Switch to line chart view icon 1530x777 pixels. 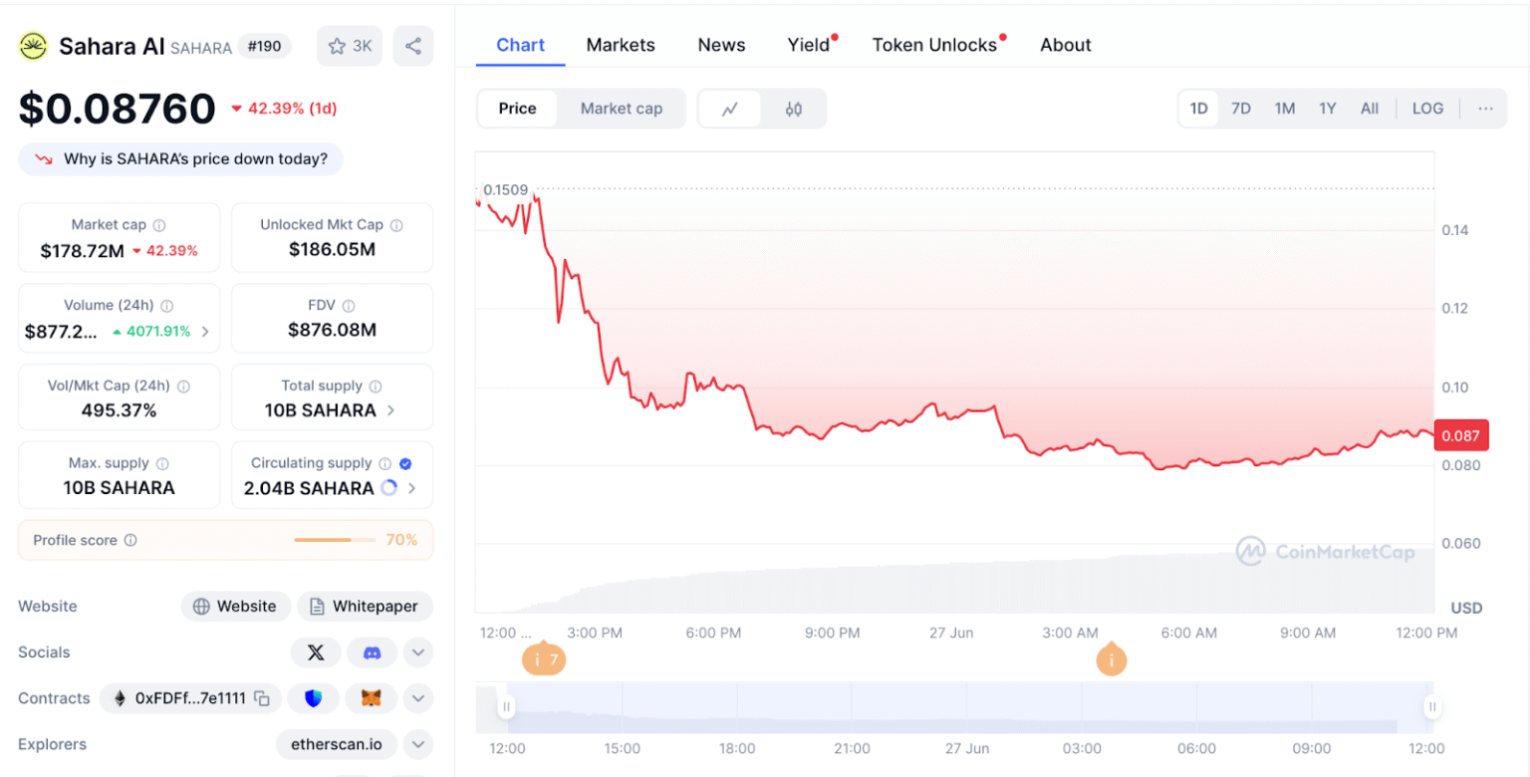[730, 109]
